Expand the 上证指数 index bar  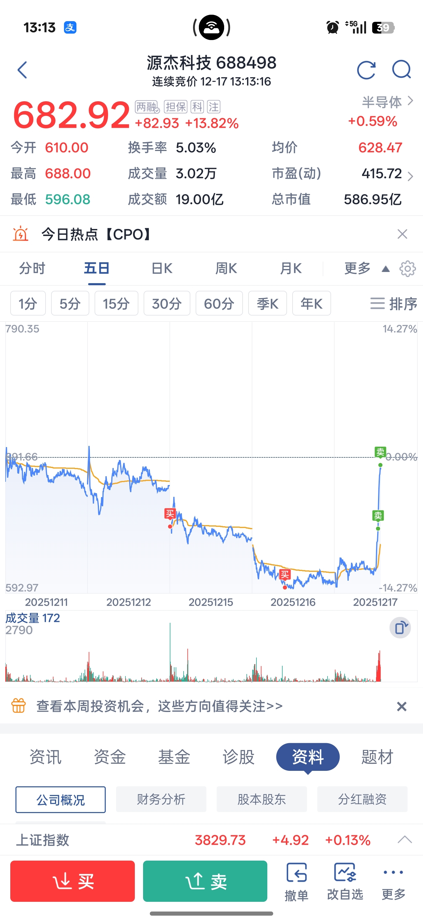(x=405, y=839)
